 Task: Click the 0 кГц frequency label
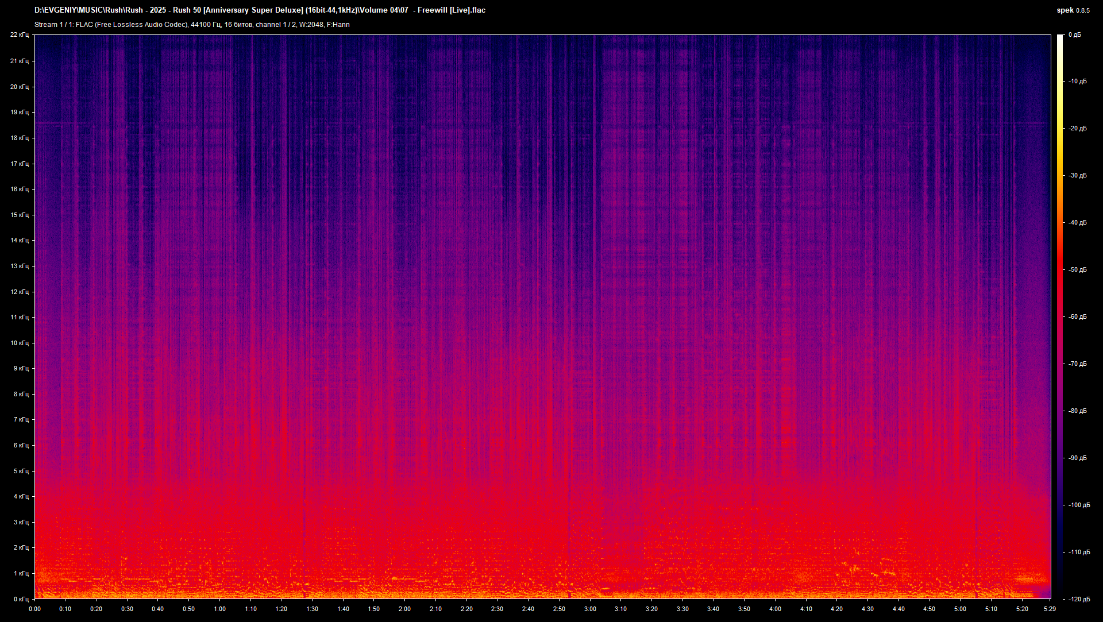pos(21,599)
